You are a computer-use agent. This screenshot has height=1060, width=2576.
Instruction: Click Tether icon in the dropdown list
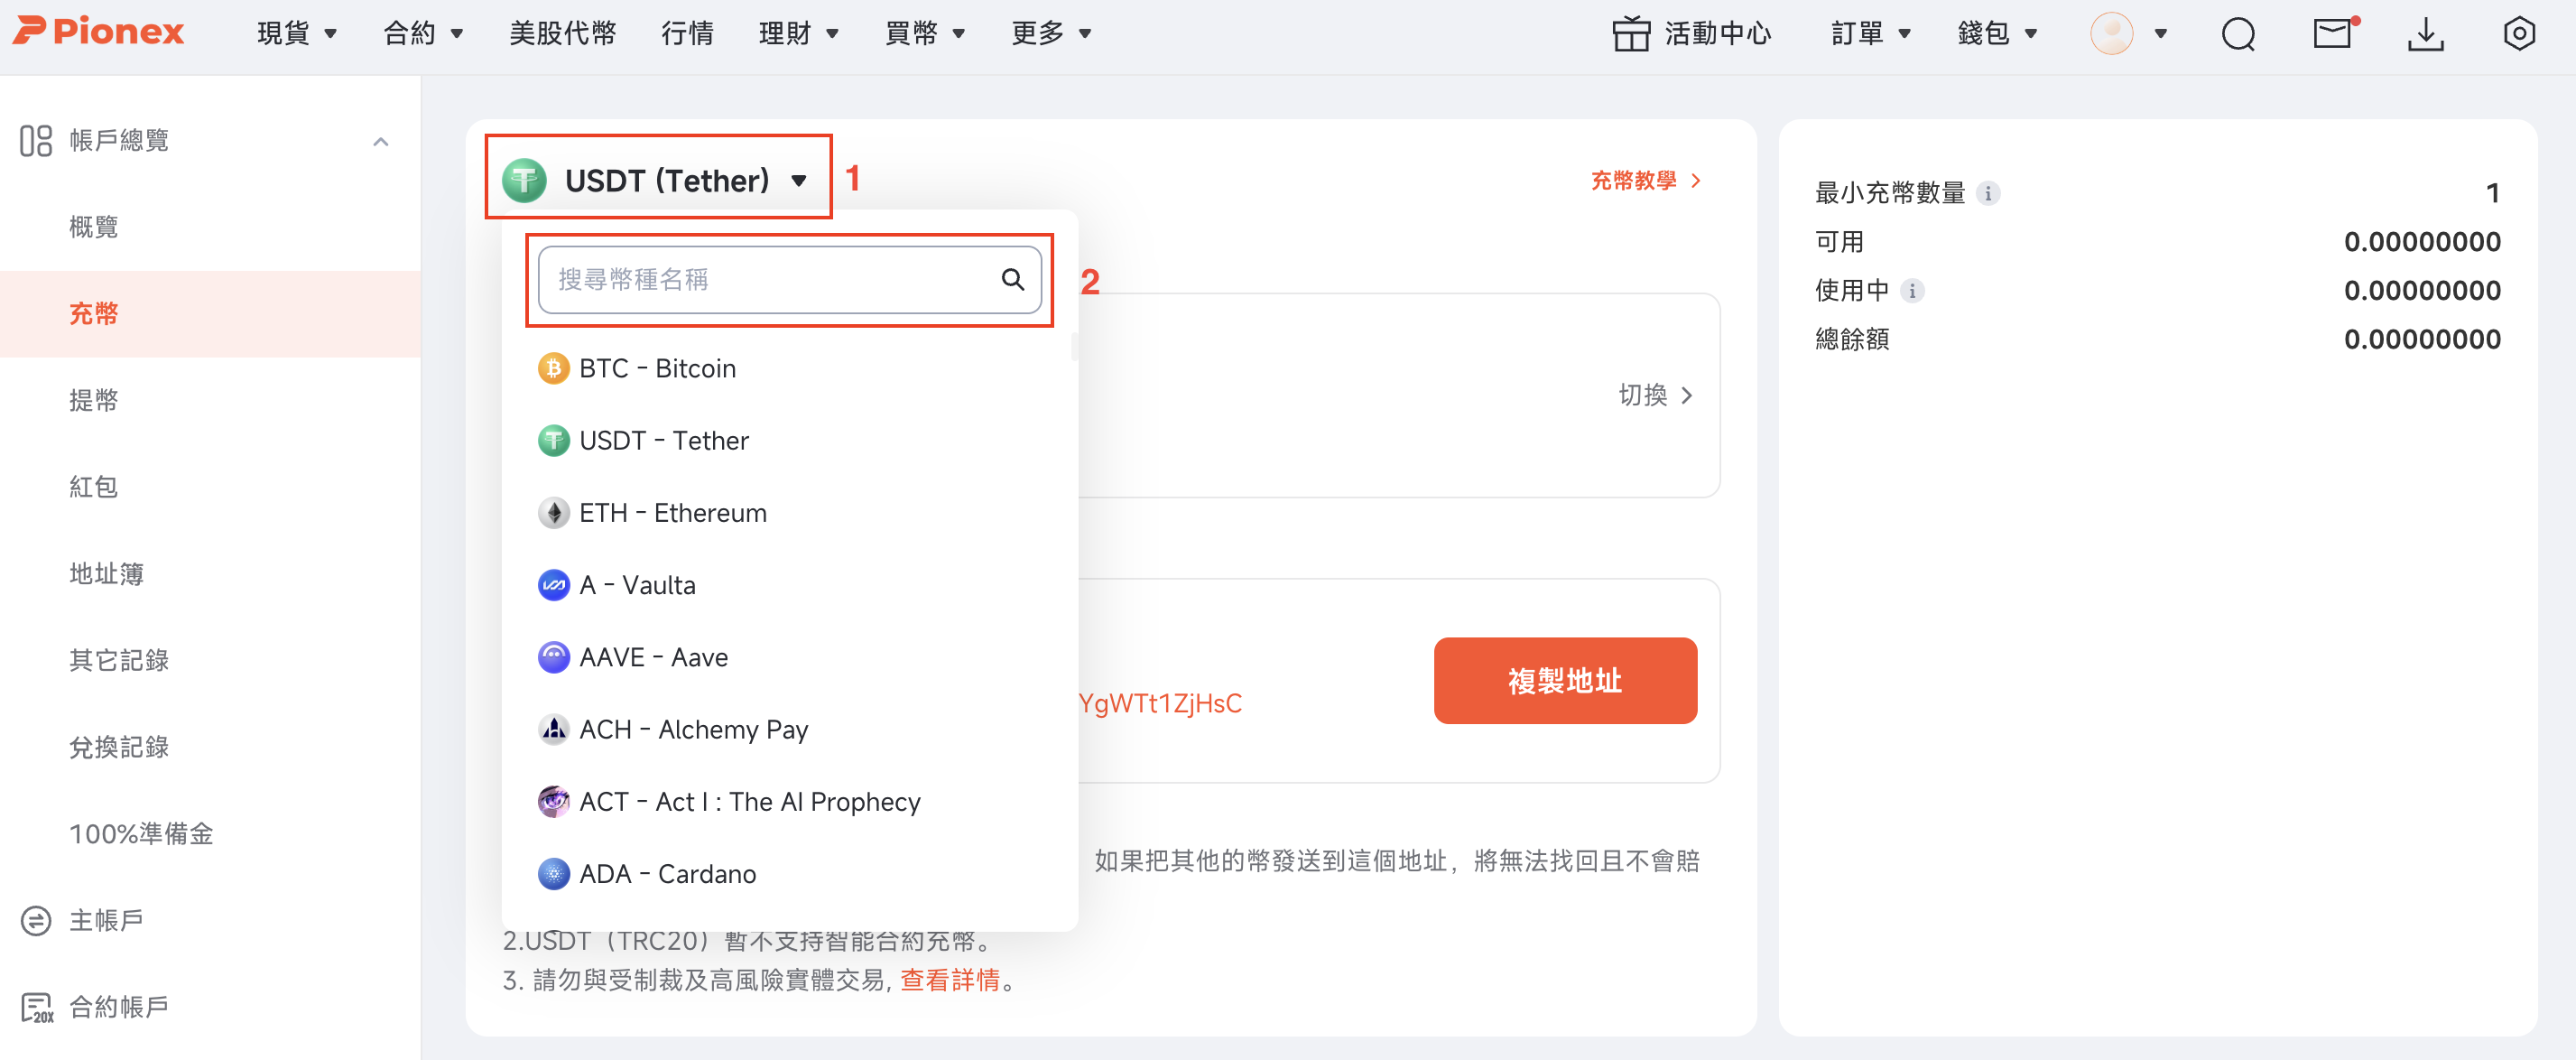553,440
